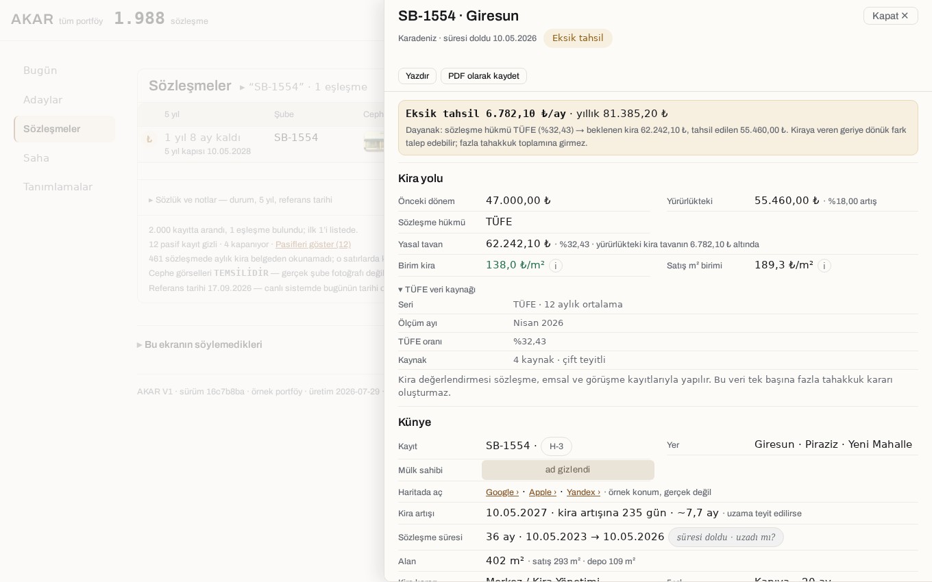The image size is (932, 582).
Task: Open location in Apple maps link
Action: tap(543, 492)
